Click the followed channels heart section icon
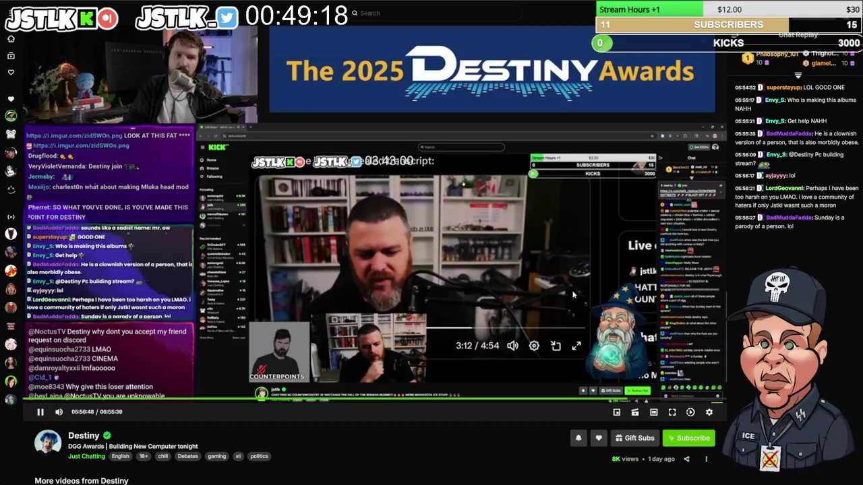863x485 pixels. click(x=11, y=99)
